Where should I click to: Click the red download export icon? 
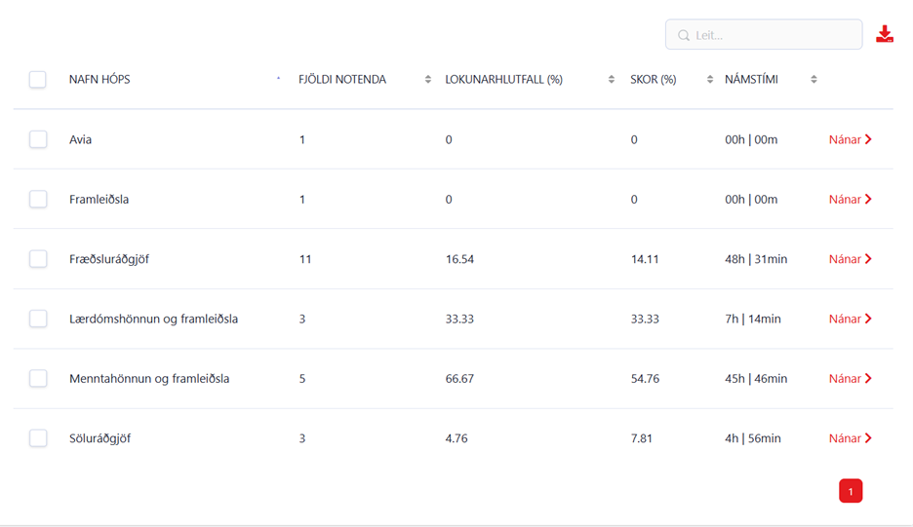[885, 34]
